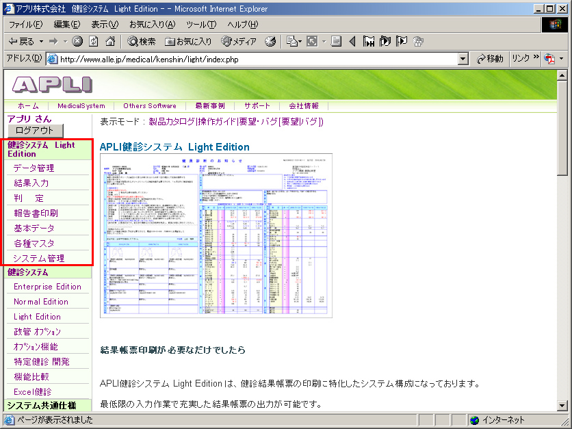Click the Stop loading toolbar icon
The height and width of the screenshot is (429, 572).
(77, 42)
